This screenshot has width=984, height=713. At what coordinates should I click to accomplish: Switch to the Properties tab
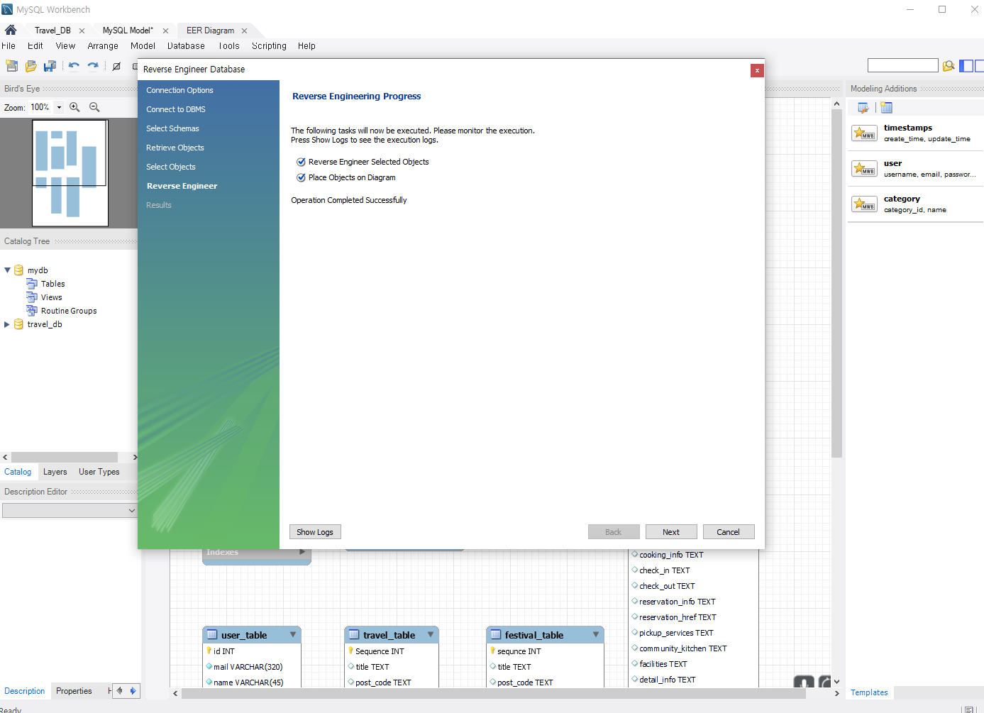tap(74, 691)
